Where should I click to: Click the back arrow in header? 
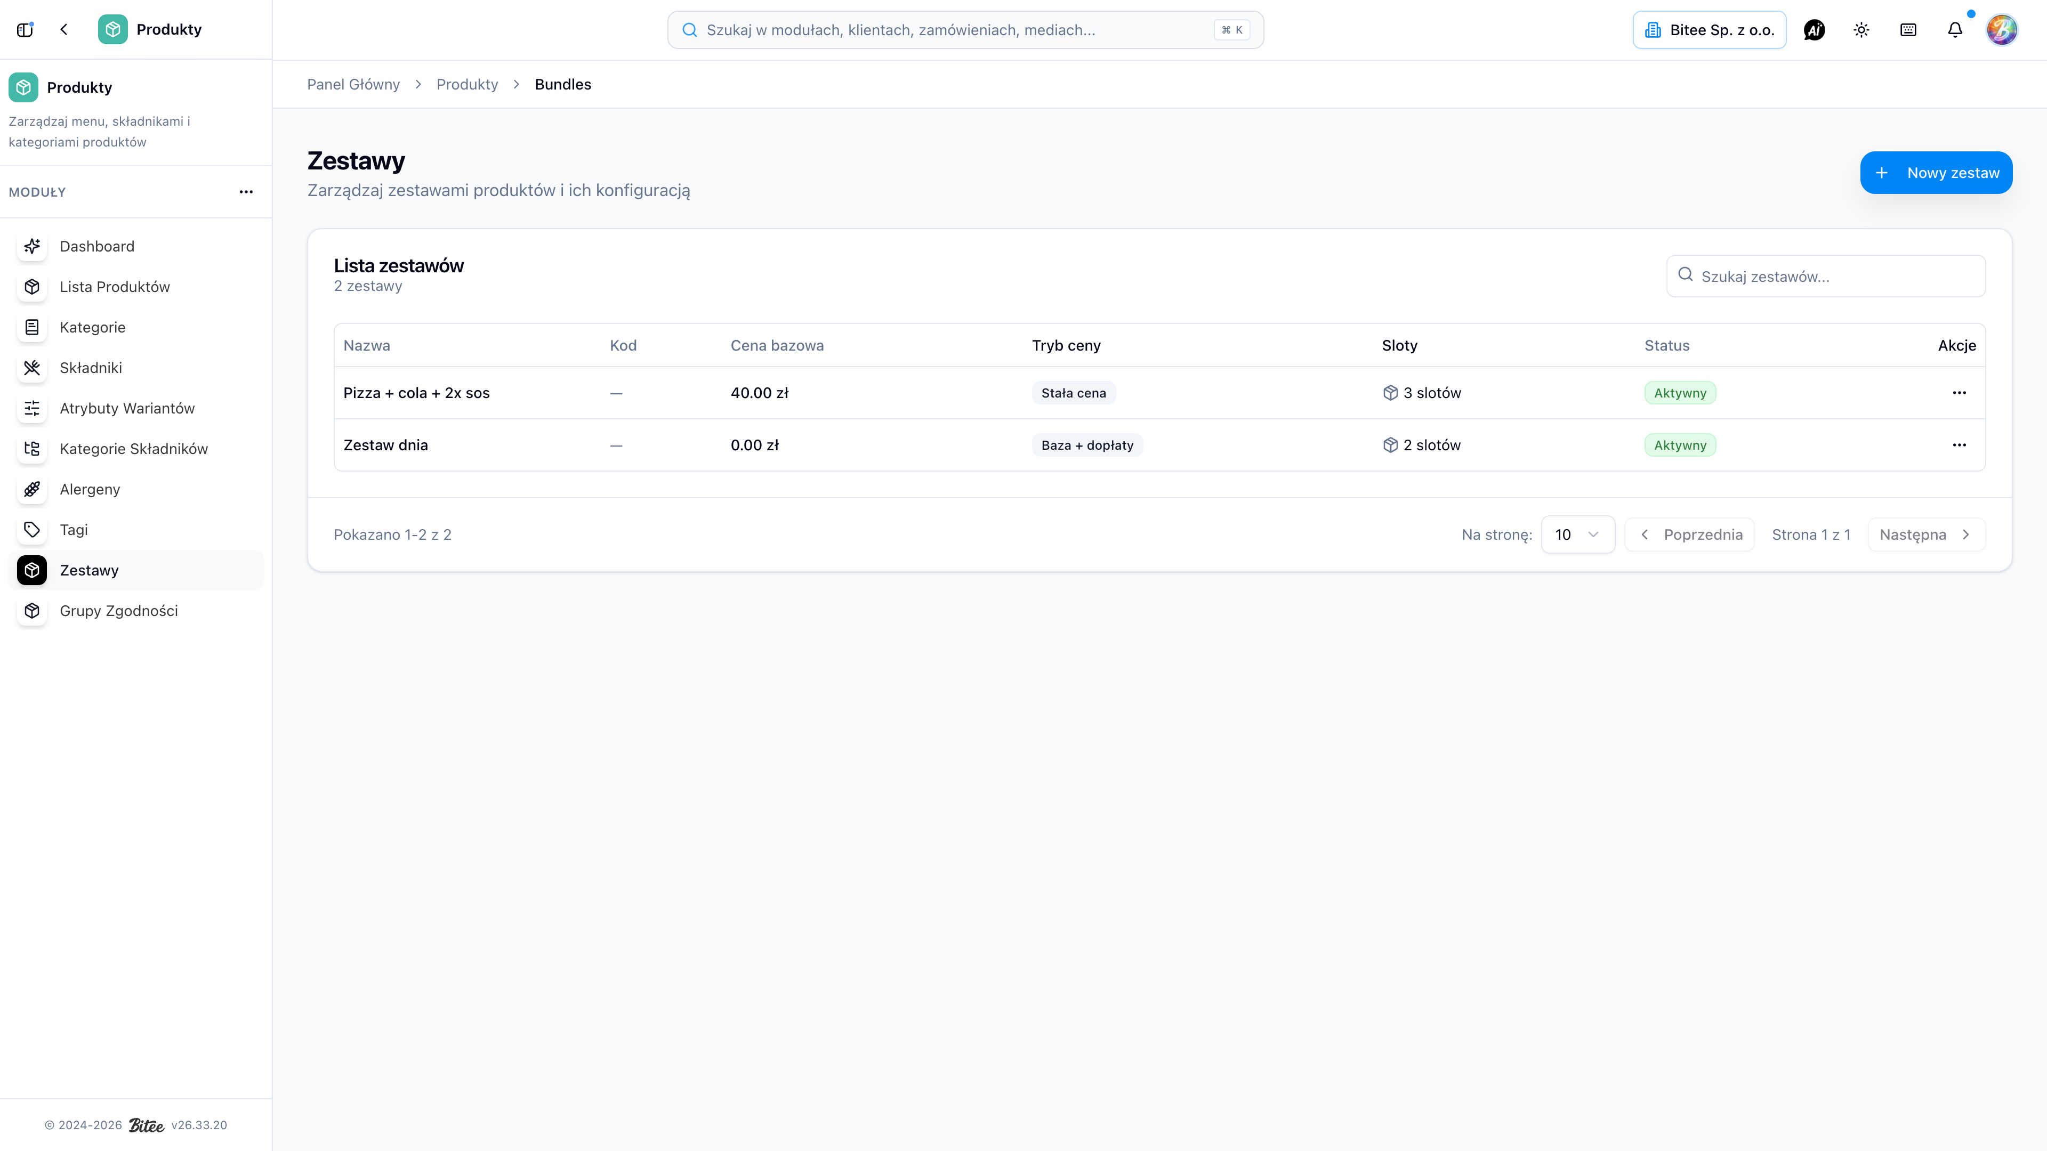[x=65, y=29]
